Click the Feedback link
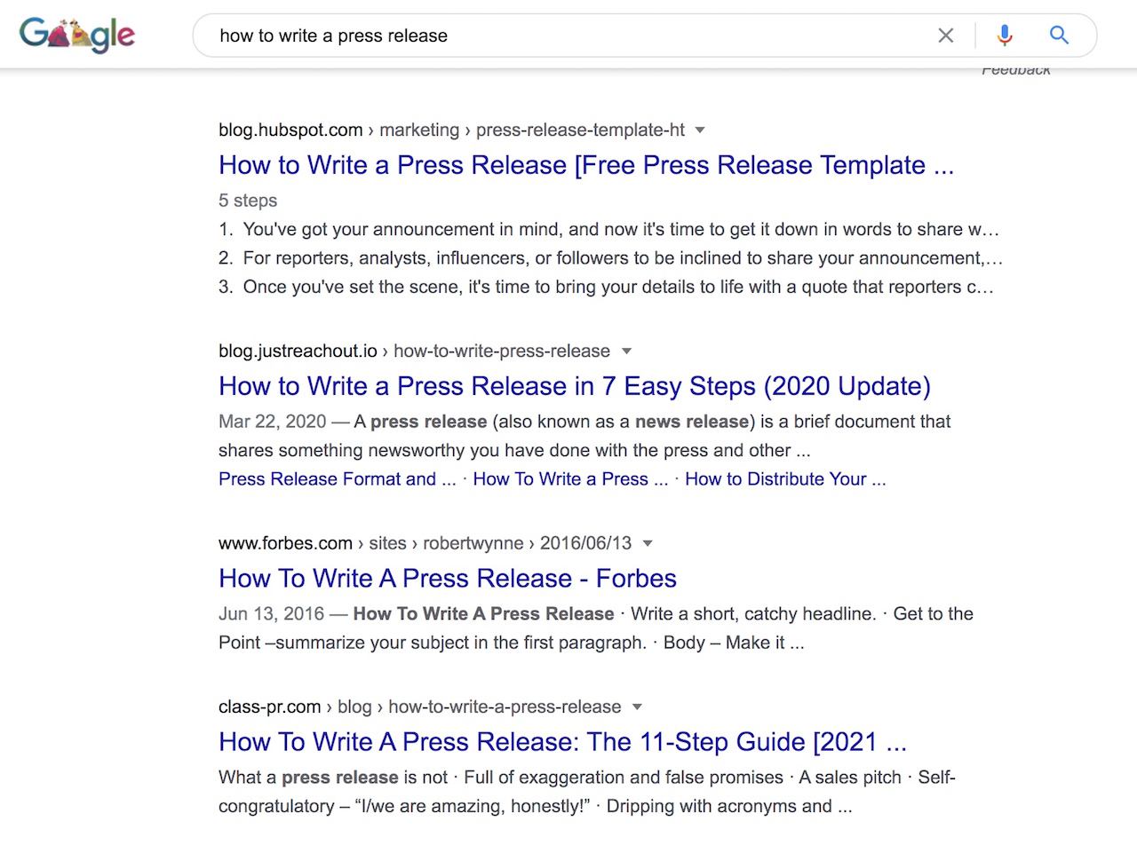 1016,70
